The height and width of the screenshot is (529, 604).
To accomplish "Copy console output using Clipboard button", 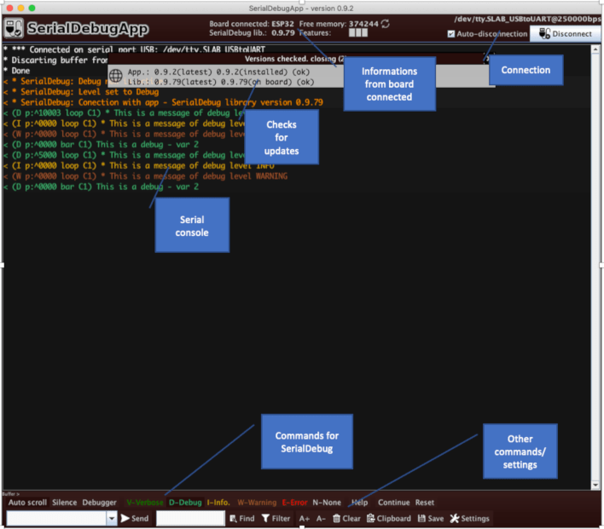I will [x=389, y=518].
